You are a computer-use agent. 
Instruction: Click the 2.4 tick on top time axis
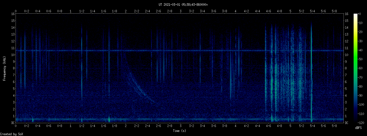(147, 11)
